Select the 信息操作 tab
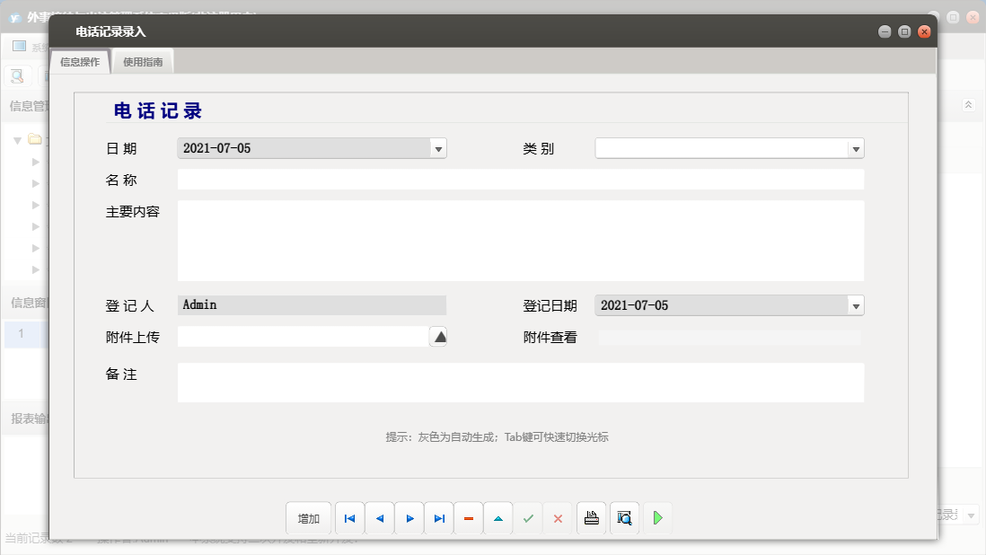 point(79,61)
